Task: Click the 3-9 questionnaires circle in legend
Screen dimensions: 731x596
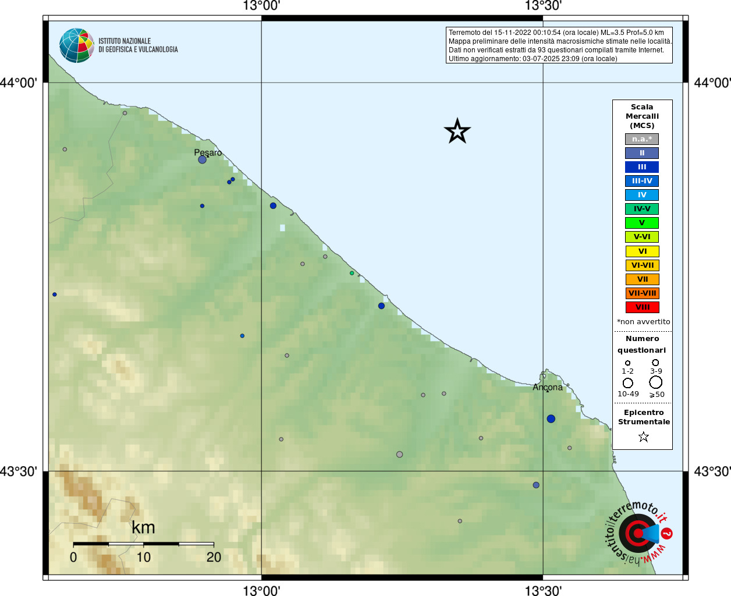Action: (x=655, y=363)
